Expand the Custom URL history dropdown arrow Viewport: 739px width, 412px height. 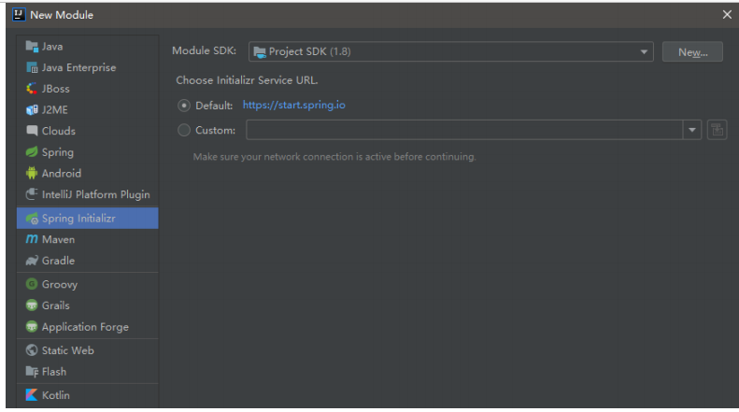tap(692, 130)
